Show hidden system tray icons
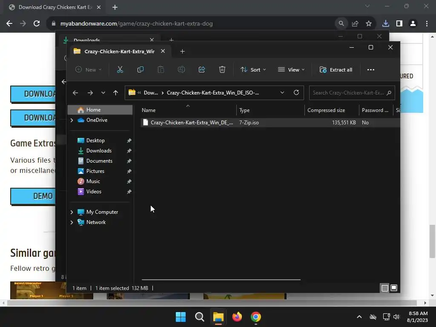Viewport: 436px width, 327px height. tap(359, 317)
